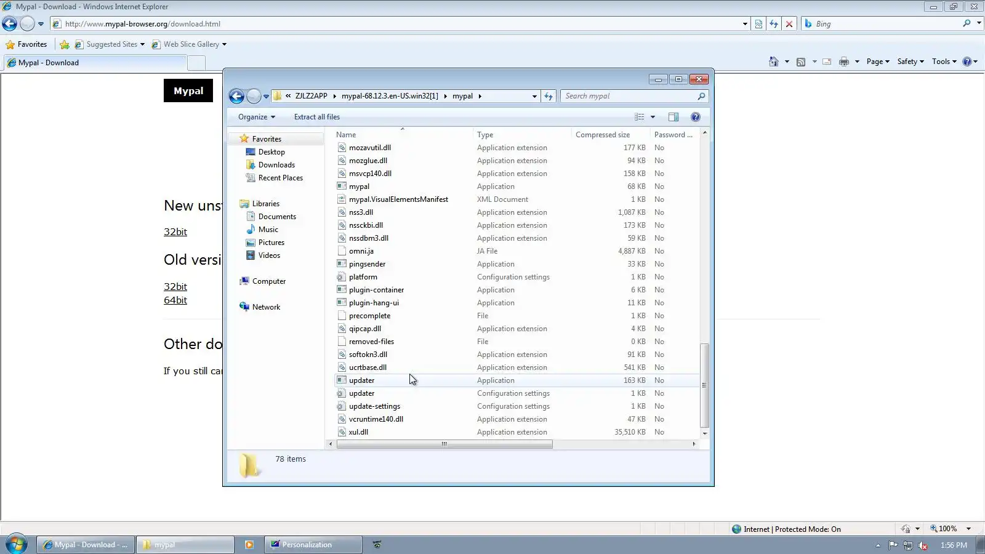Click the Internet Explorer refresh icon

pos(774,24)
